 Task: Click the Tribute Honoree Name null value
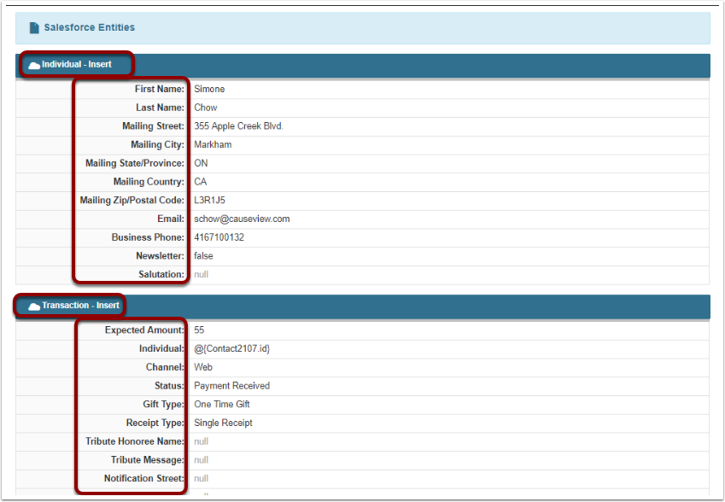(202, 441)
